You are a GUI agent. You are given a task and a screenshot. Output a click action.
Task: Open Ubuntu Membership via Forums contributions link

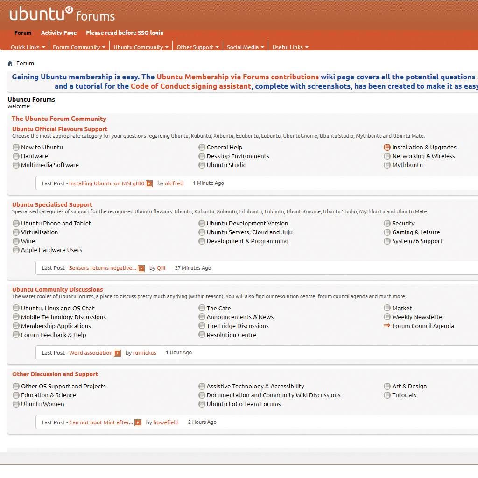pos(238,77)
